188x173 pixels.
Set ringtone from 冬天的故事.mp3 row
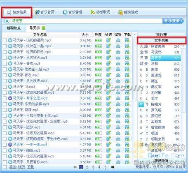[108, 104]
